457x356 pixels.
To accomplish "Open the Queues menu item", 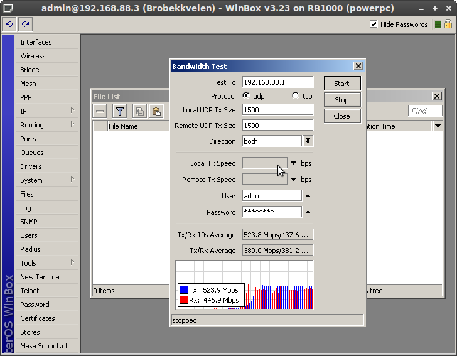I will pyautogui.click(x=47, y=153).
